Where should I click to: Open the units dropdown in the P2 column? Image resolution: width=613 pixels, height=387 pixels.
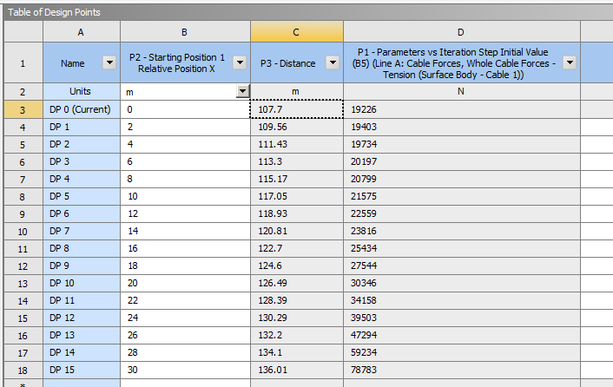243,91
